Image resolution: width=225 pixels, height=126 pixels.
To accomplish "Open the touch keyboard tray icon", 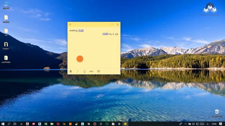I will 202,124.
